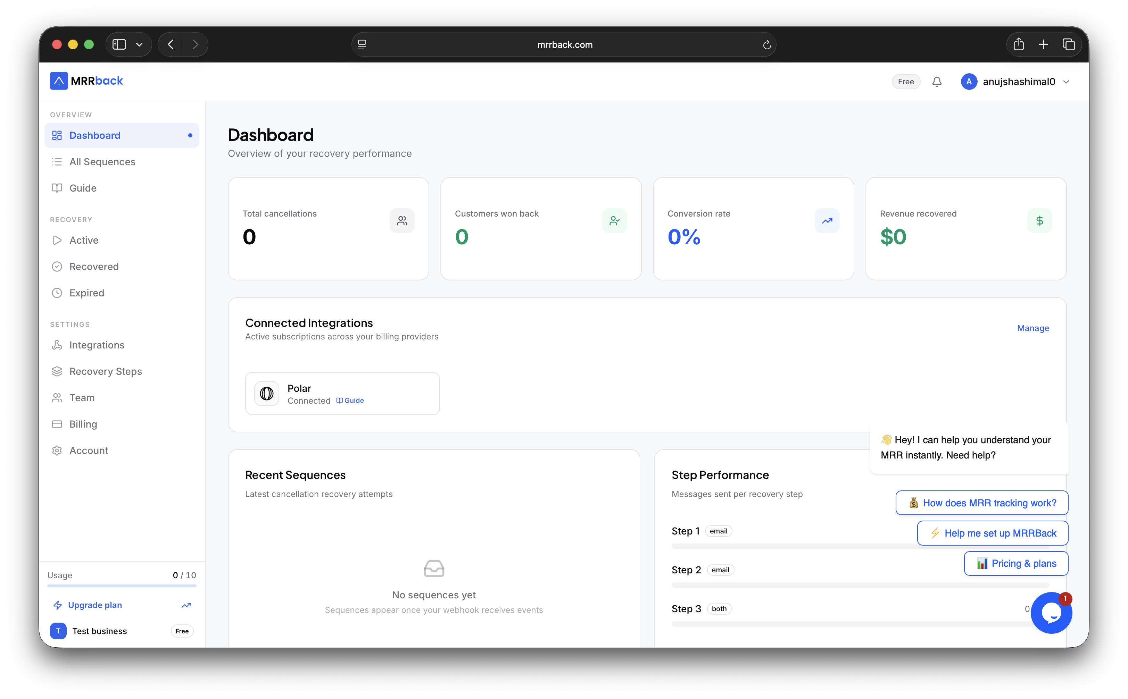Click the browser share icon
This screenshot has width=1128, height=699.
[x=1019, y=44]
